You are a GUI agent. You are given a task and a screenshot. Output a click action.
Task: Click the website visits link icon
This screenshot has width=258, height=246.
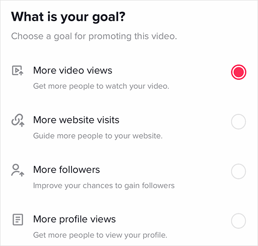click(x=18, y=120)
